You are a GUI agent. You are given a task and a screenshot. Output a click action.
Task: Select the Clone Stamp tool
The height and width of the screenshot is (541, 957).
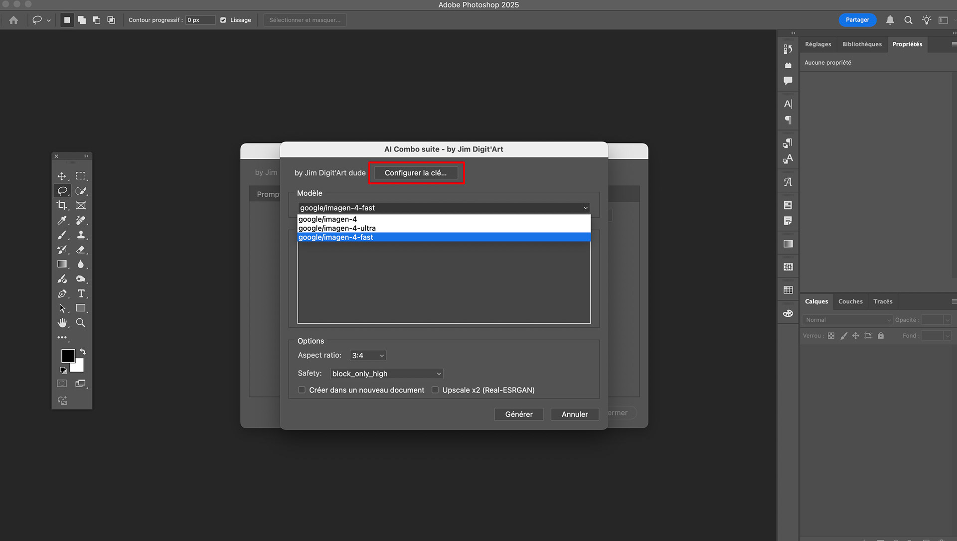pyautogui.click(x=81, y=235)
